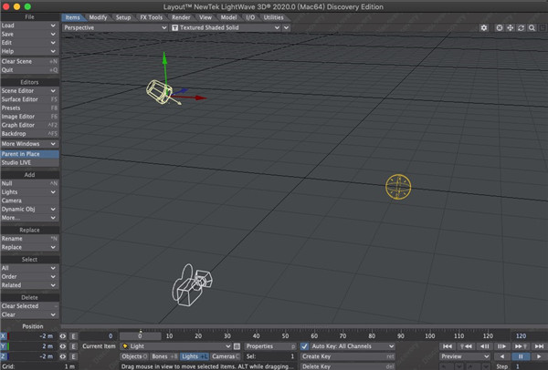This screenshot has height=370, width=548.
Task: Open the item list icon next to Light
Action: (237, 346)
